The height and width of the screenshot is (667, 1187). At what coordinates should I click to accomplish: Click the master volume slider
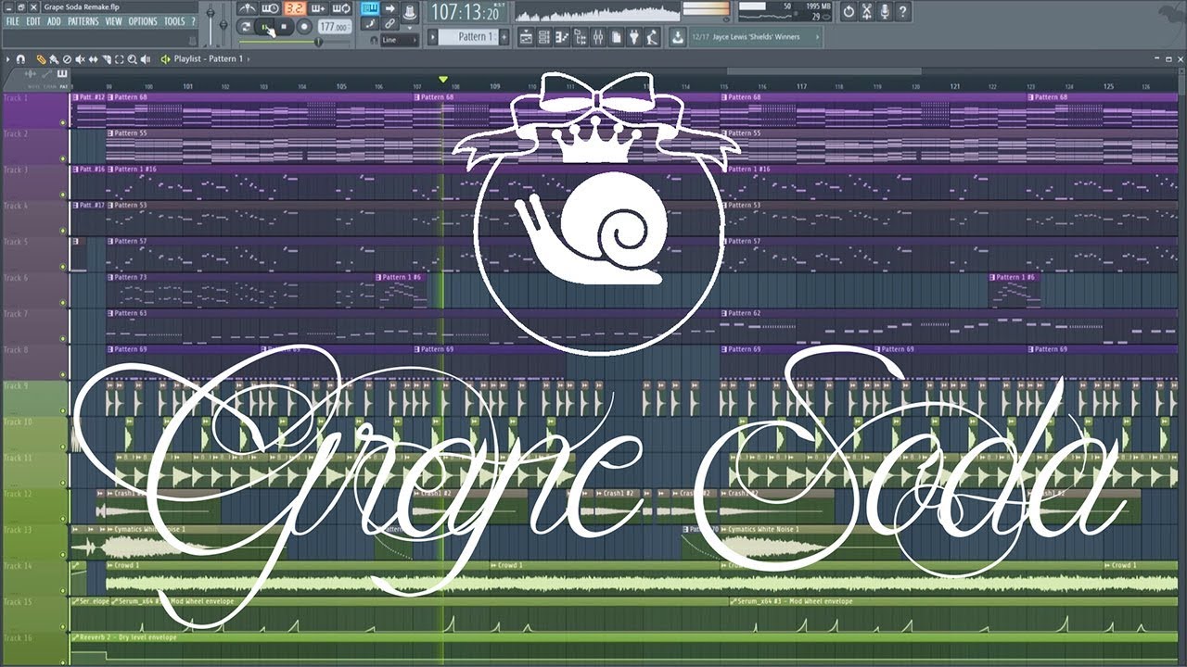click(x=211, y=23)
